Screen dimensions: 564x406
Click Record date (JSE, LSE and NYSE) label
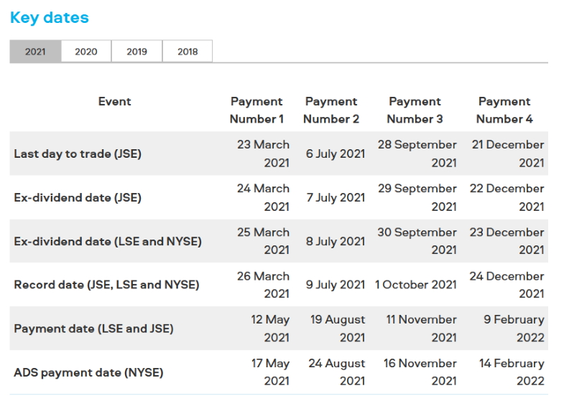point(106,285)
